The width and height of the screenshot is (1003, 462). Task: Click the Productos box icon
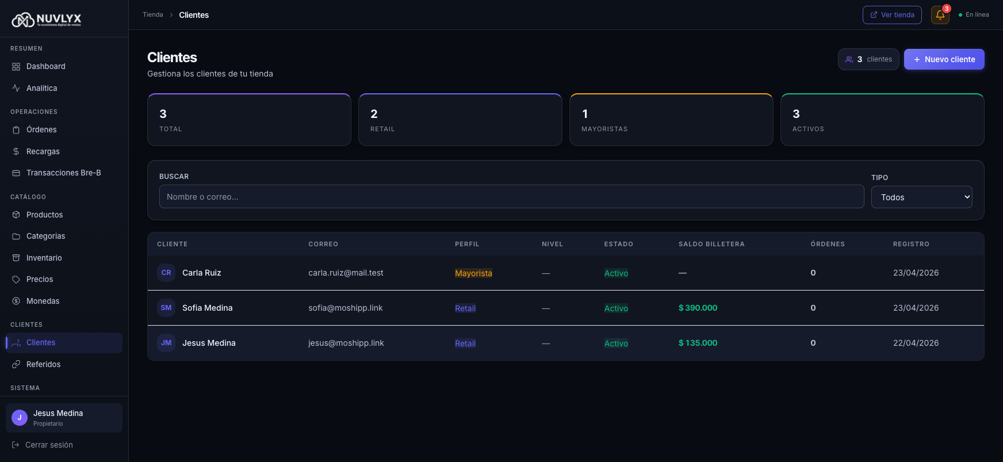coord(16,215)
